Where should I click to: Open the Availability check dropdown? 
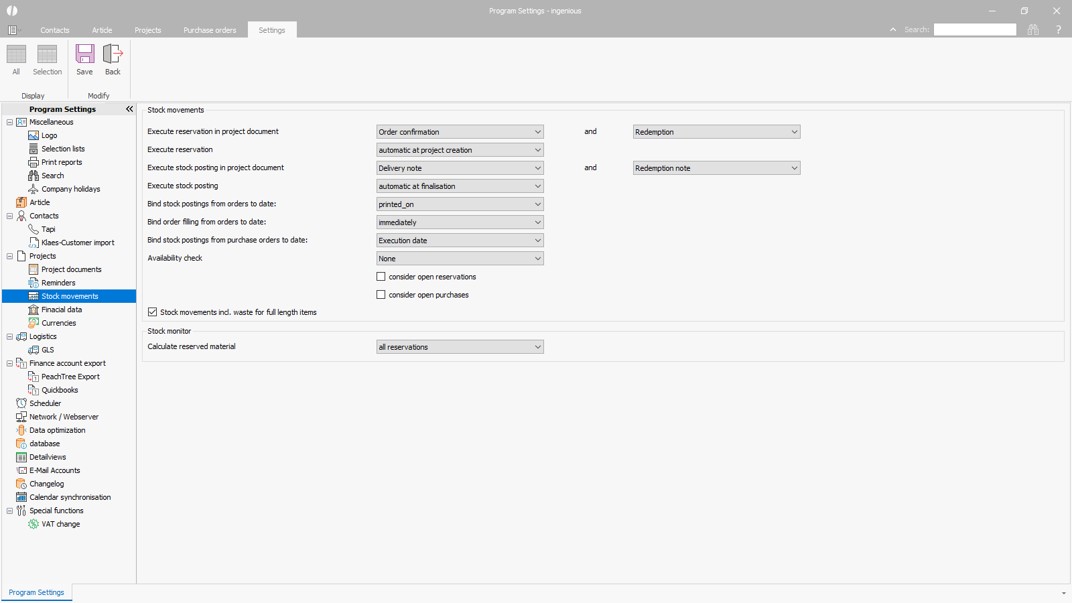pos(460,259)
